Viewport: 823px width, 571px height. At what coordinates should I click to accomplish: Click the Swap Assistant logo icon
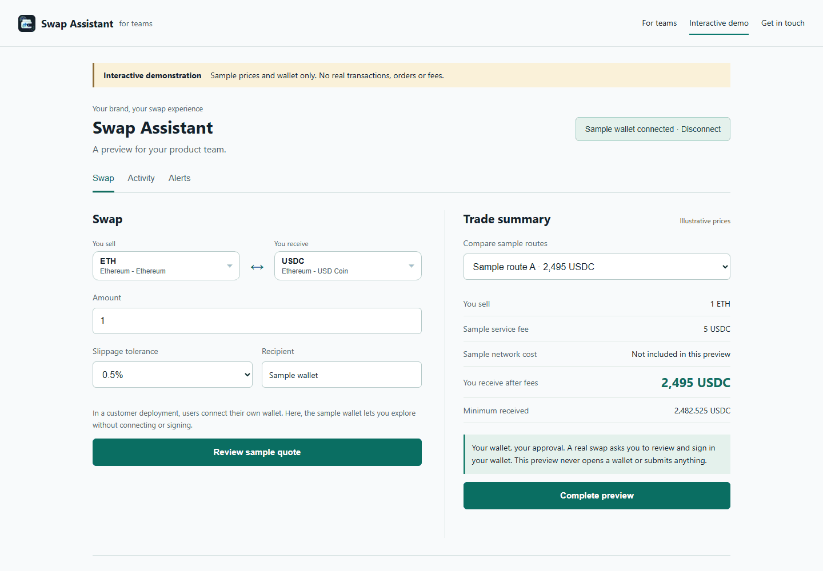point(27,23)
